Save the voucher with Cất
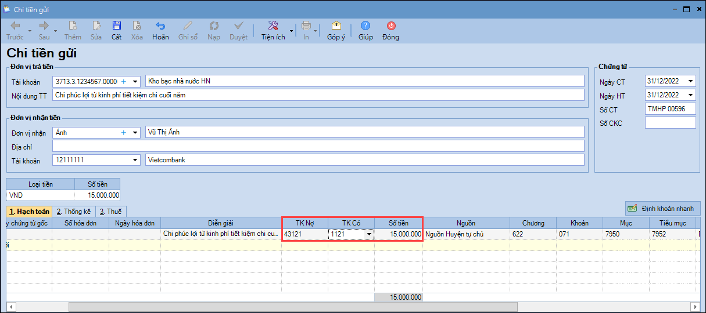Viewport: 706px width, 313px height. (x=117, y=31)
